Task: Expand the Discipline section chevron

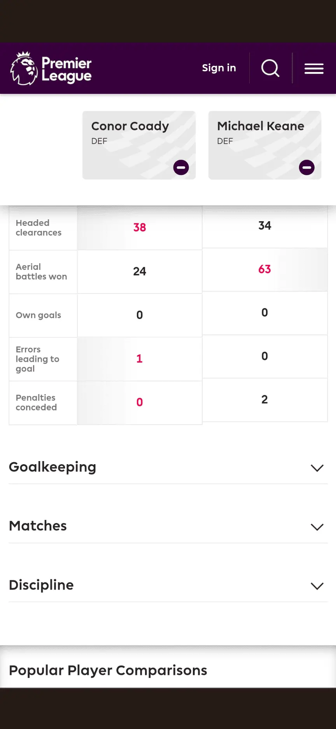Action: coord(317,586)
